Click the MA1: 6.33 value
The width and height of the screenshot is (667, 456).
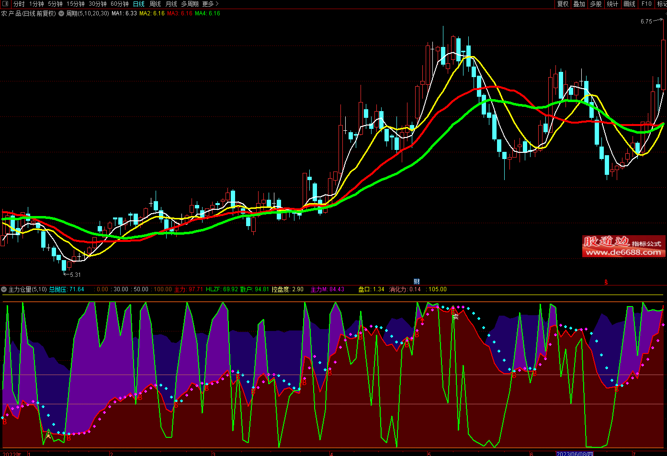[x=124, y=13]
